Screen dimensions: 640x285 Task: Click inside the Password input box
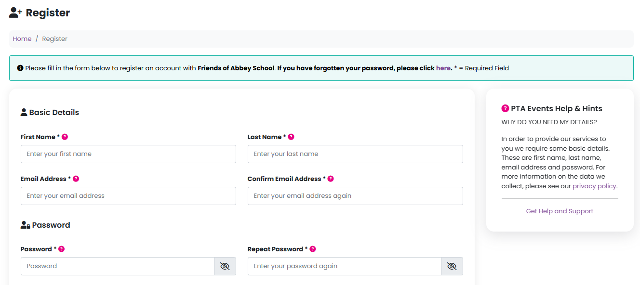[x=117, y=266]
